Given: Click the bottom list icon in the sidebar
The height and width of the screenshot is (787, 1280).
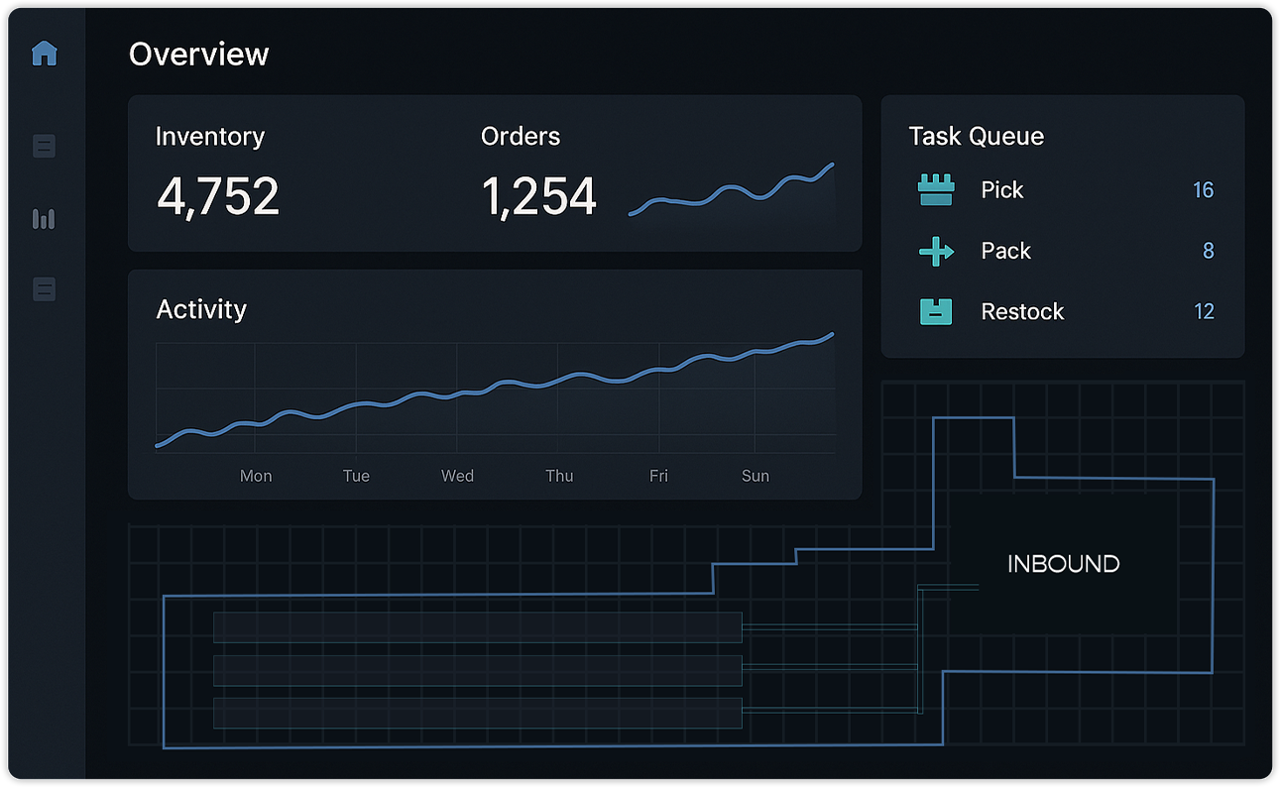Looking at the screenshot, I should coord(45,289).
